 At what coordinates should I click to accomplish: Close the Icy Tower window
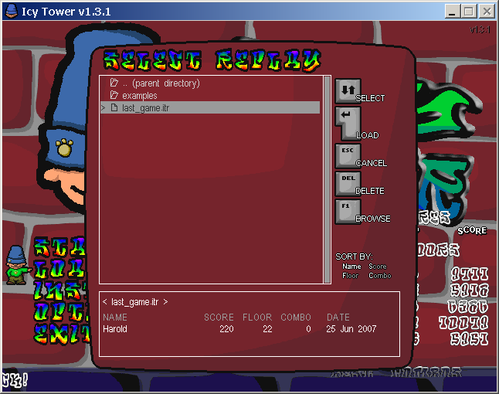tap(487, 12)
